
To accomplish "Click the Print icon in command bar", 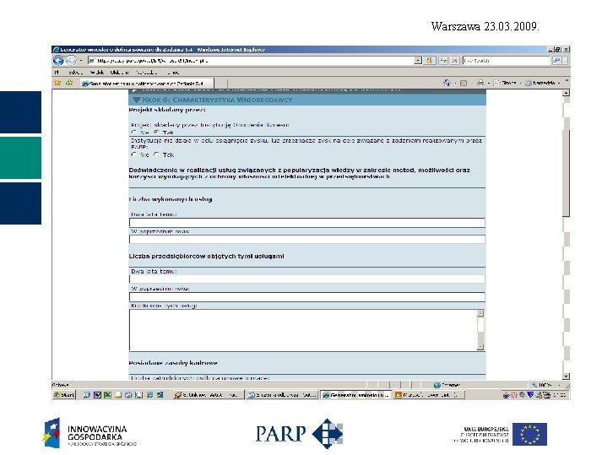I will [480, 83].
